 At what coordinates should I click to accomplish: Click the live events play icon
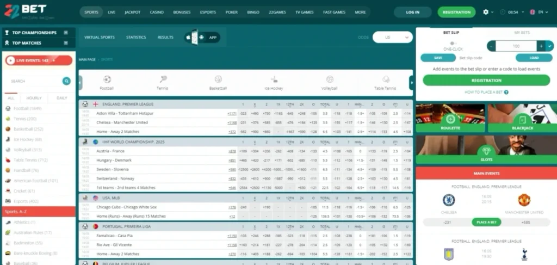(10, 60)
